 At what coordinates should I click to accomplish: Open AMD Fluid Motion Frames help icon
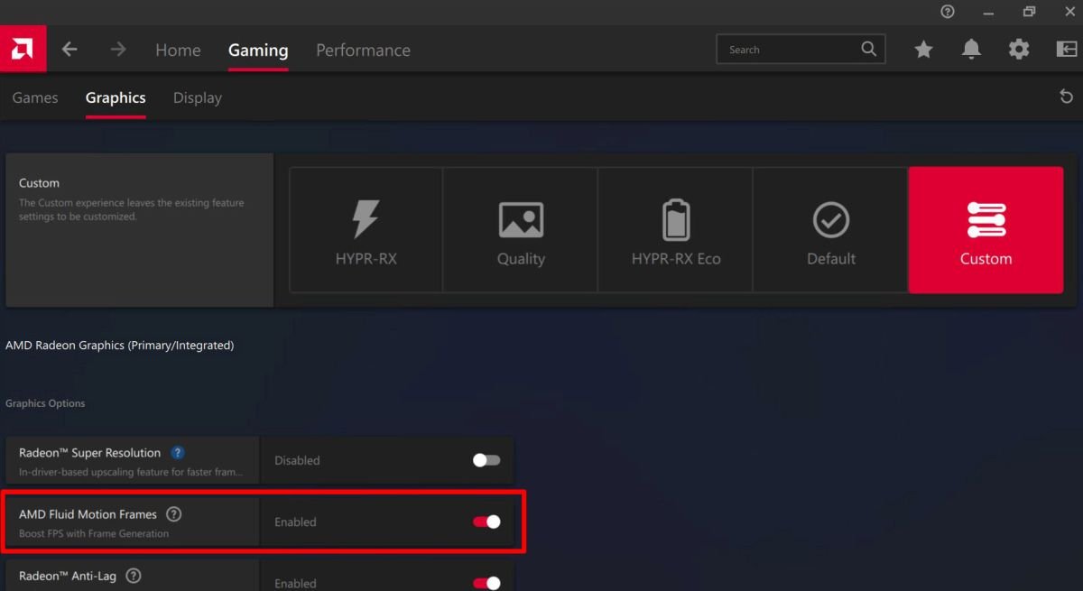(x=174, y=514)
